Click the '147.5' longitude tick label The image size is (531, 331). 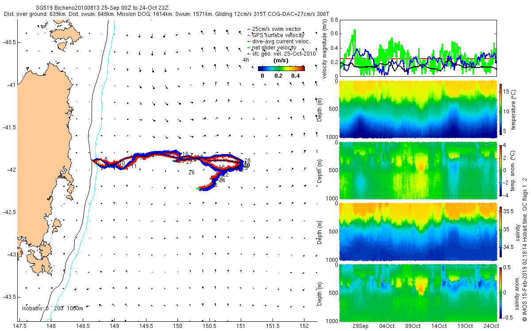click(19, 326)
